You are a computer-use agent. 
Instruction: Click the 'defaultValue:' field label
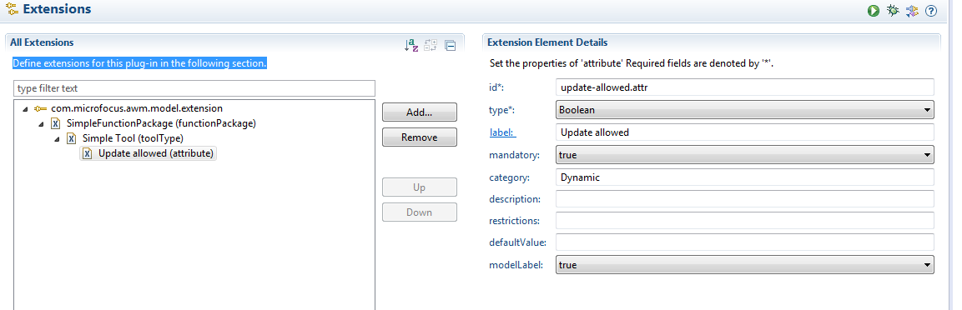[517, 242]
